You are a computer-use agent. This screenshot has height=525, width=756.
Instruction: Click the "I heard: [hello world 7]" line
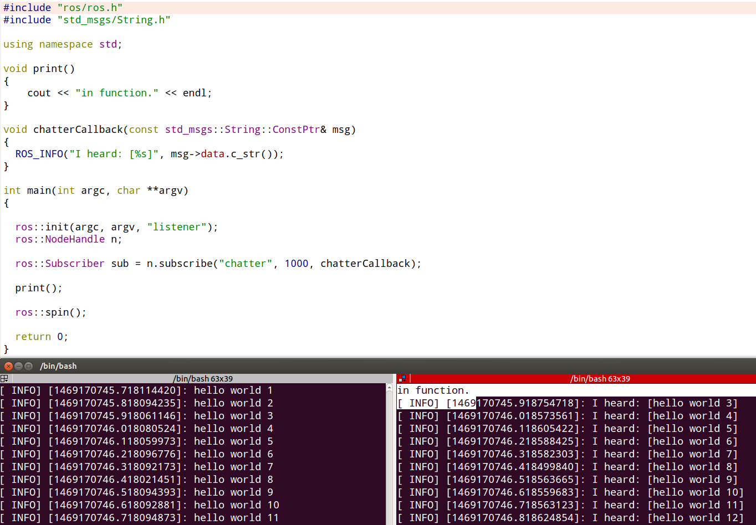point(568,454)
